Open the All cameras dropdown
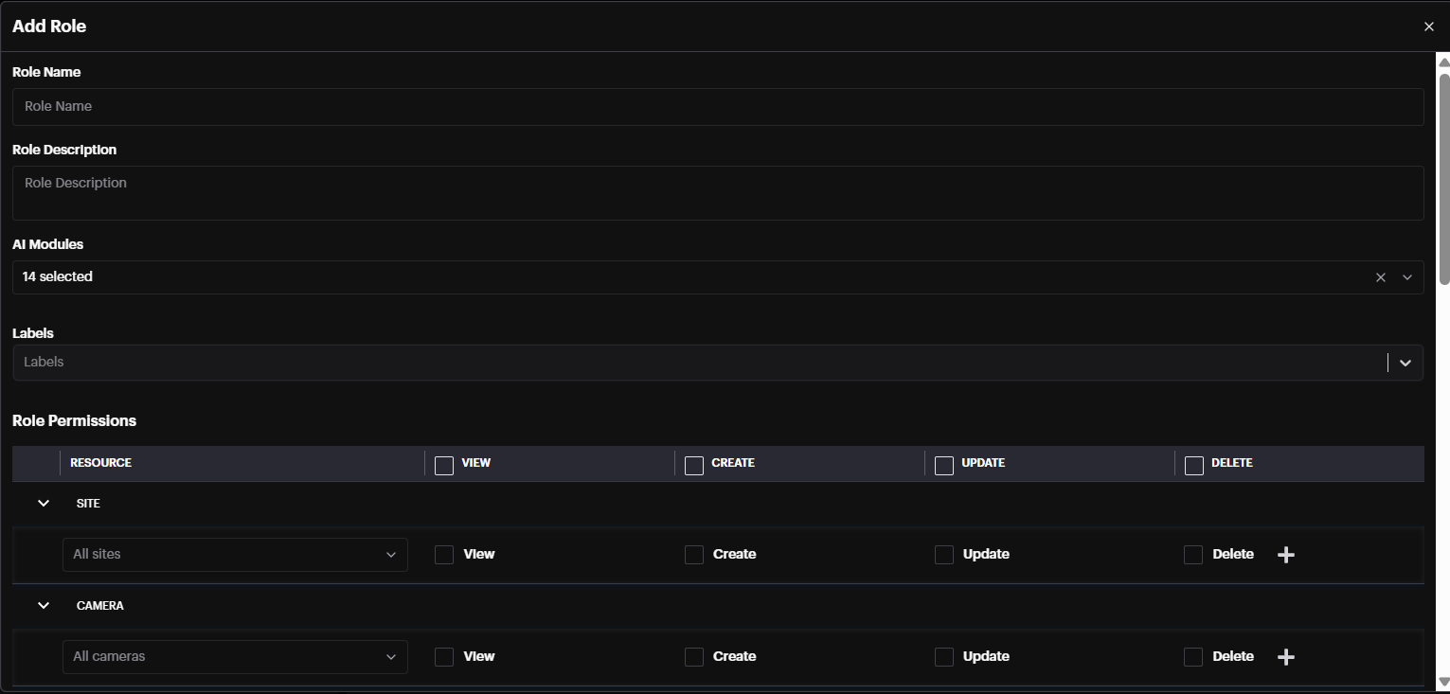 [235, 657]
